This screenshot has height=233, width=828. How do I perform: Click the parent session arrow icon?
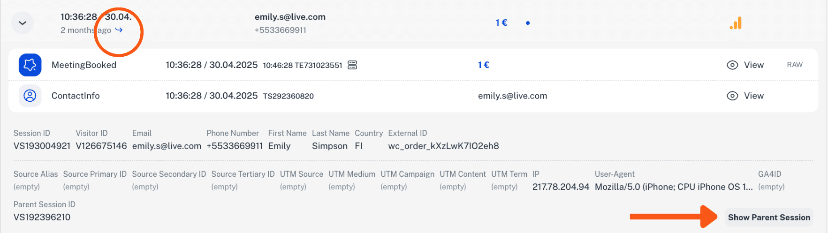point(119,30)
